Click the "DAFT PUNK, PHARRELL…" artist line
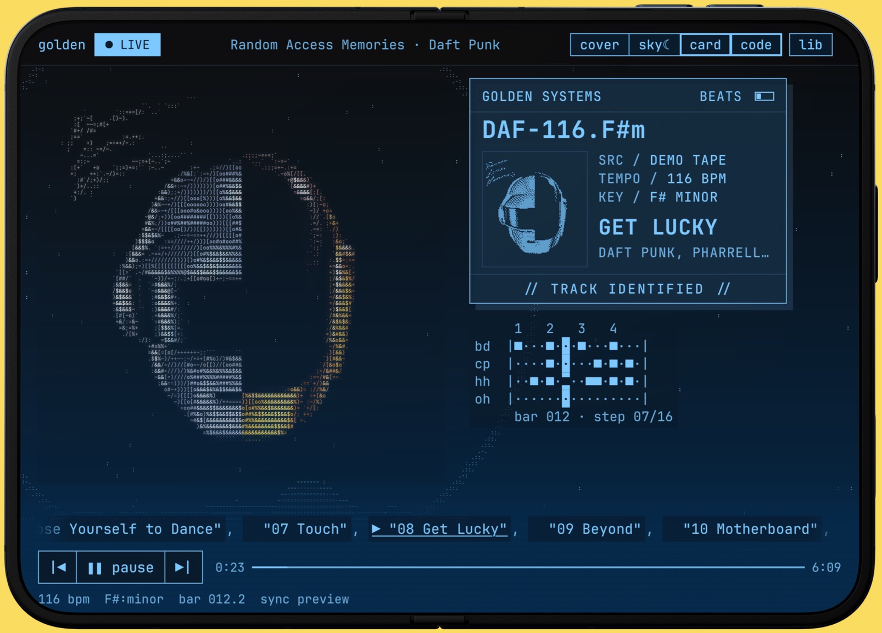Screen dimensions: 882x633 click(684, 253)
